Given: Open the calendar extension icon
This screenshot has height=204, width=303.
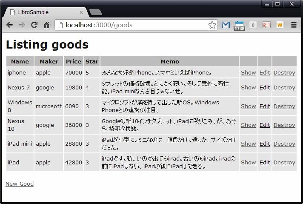Looking at the screenshot, I should (x=239, y=25).
